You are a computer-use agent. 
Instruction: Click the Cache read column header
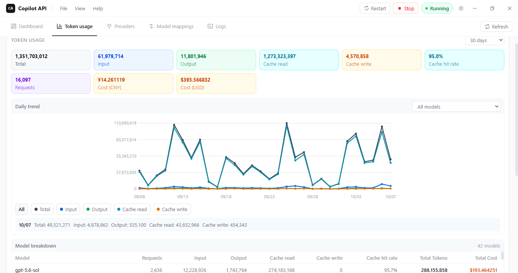[x=282, y=258]
